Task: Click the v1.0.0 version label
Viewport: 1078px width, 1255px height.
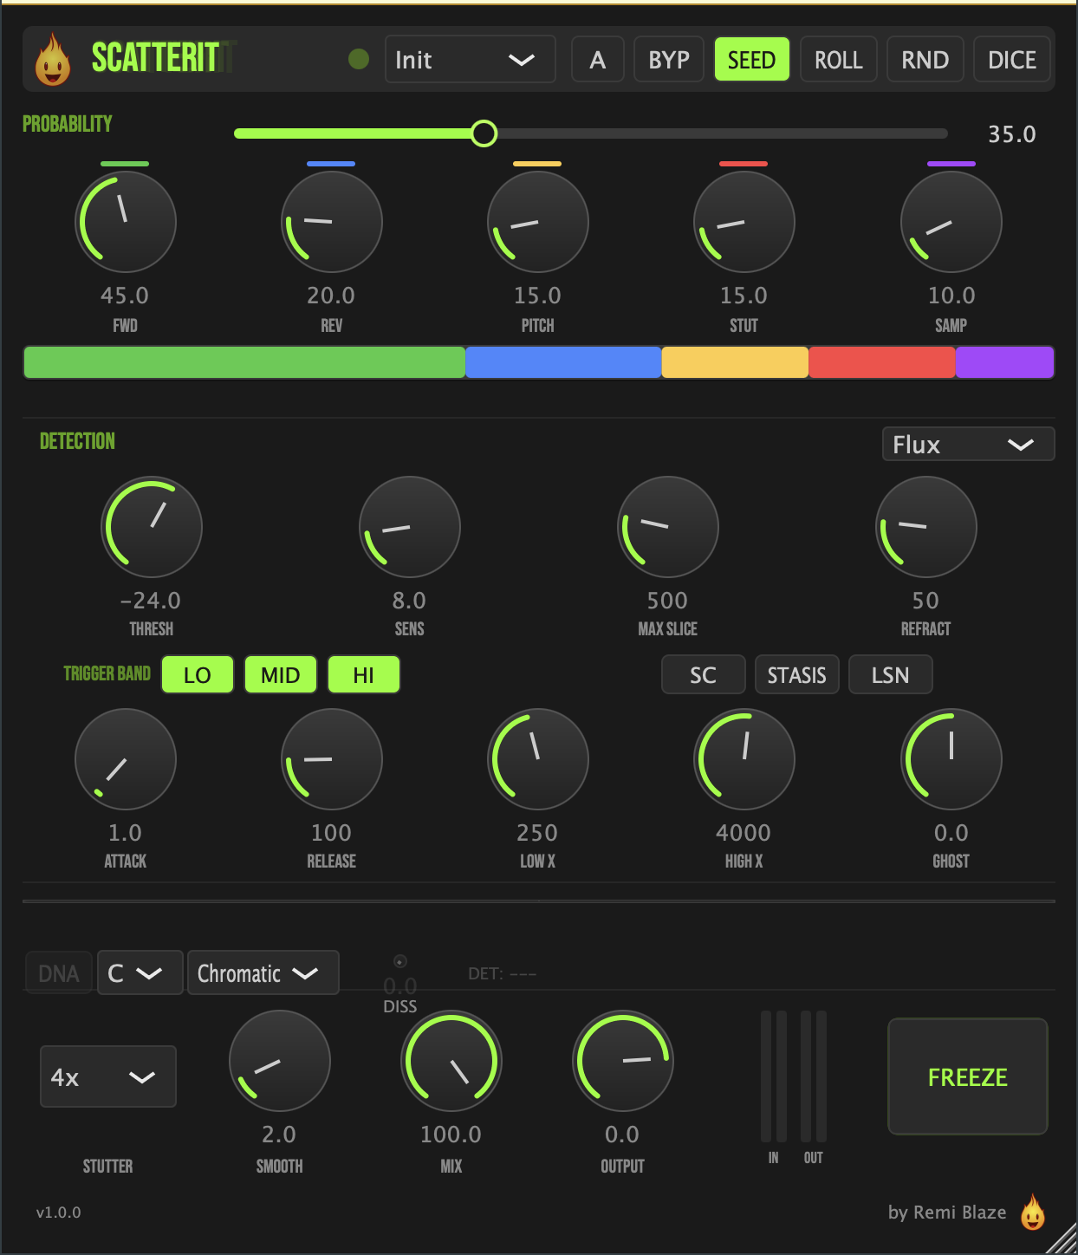Action: (x=59, y=1213)
